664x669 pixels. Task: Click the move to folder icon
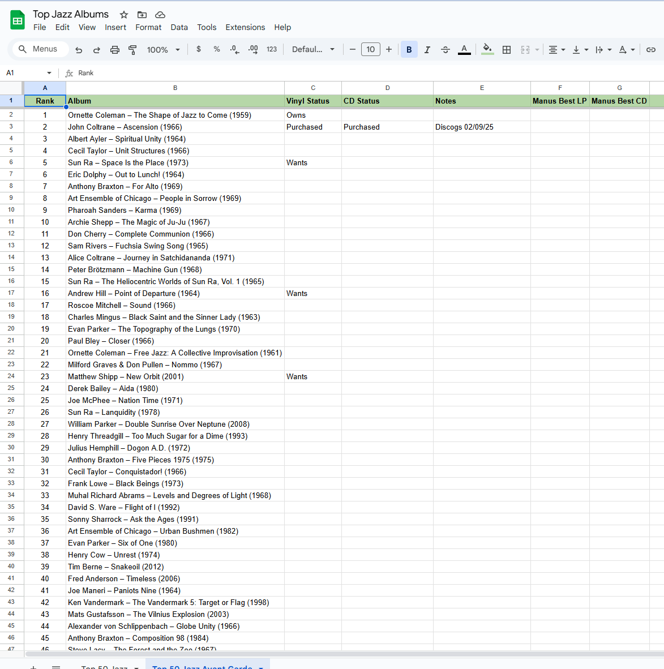pos(142,15)
